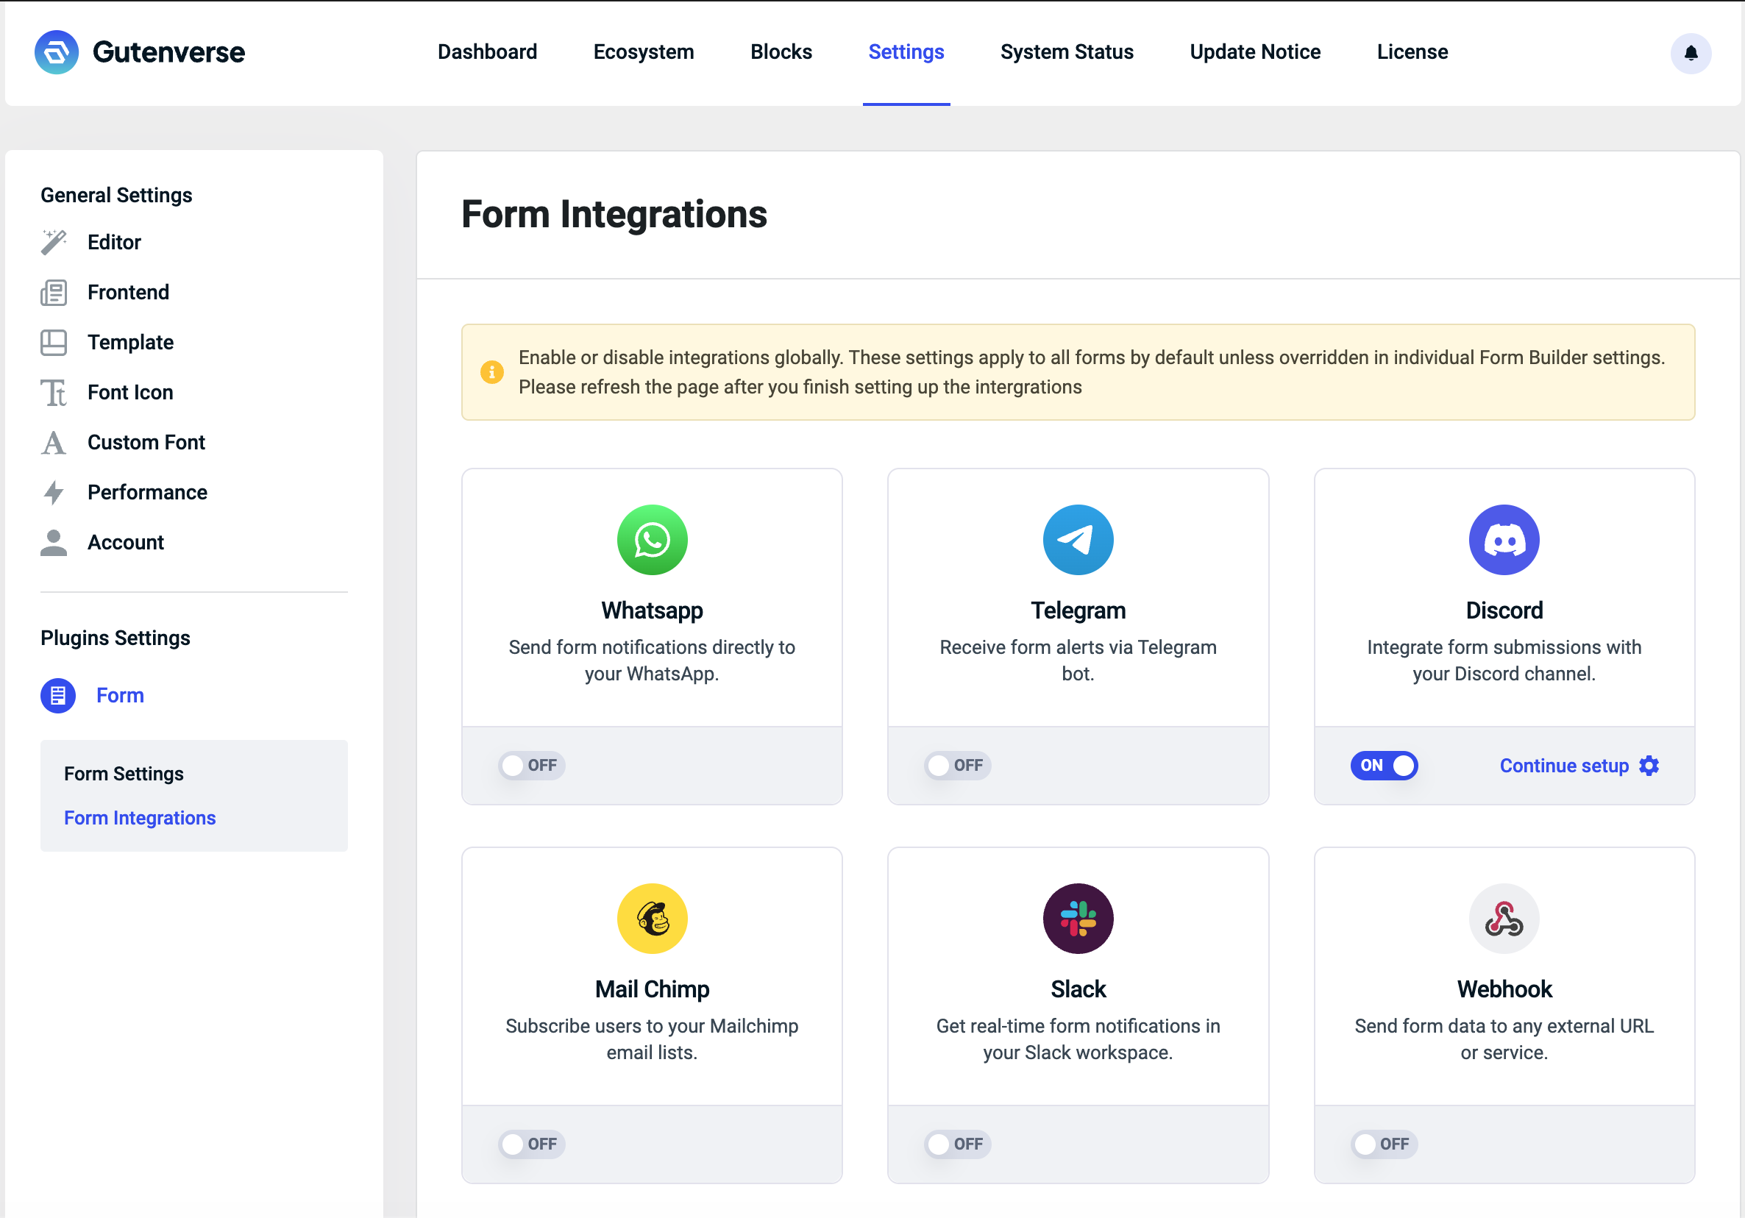Select the Settings tab
This screenshot has height=1218, width=1745.
pos(906,51)
